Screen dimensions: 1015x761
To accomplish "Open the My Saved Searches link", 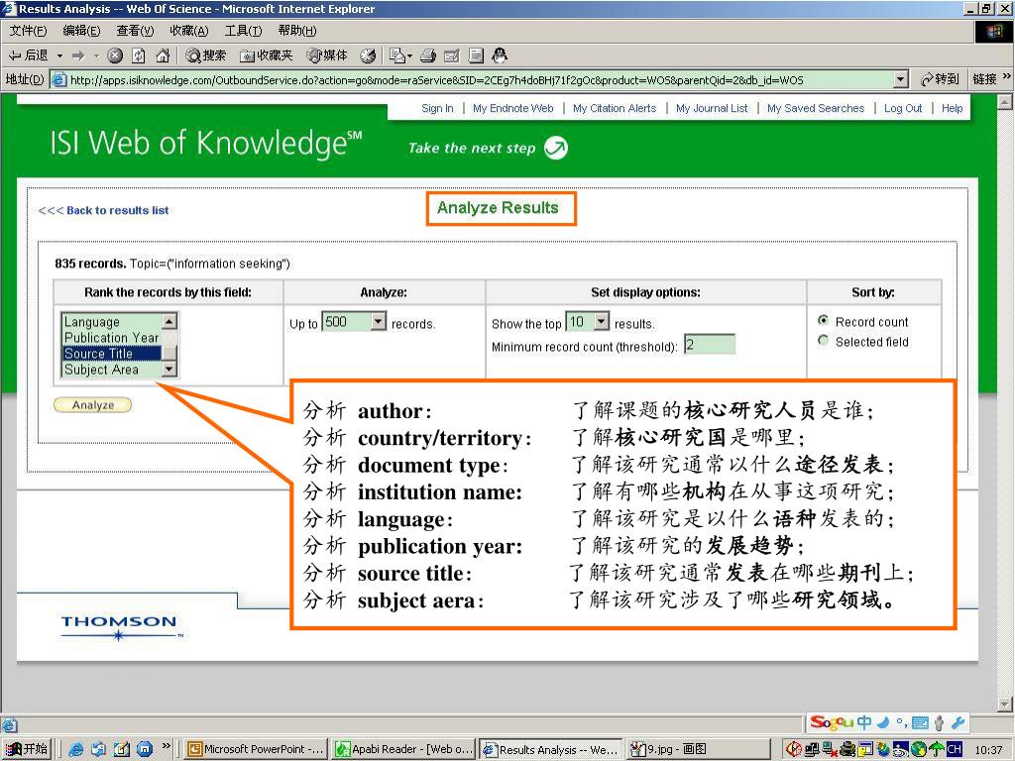I will click(x=816, y=108).
